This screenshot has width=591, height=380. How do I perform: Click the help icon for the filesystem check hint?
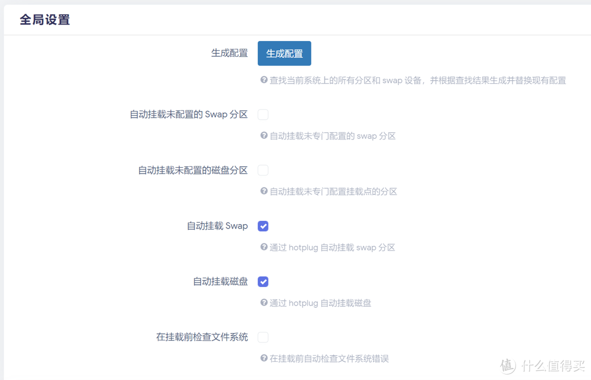pos(264,358)
